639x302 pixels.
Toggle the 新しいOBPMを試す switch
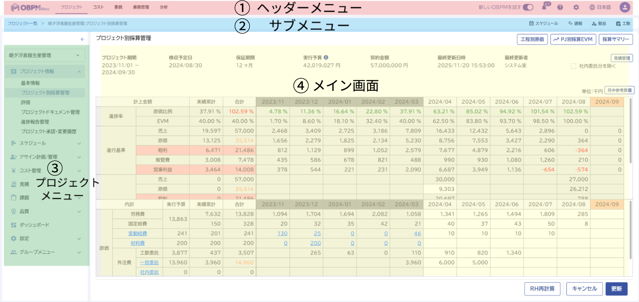[528, 7]
